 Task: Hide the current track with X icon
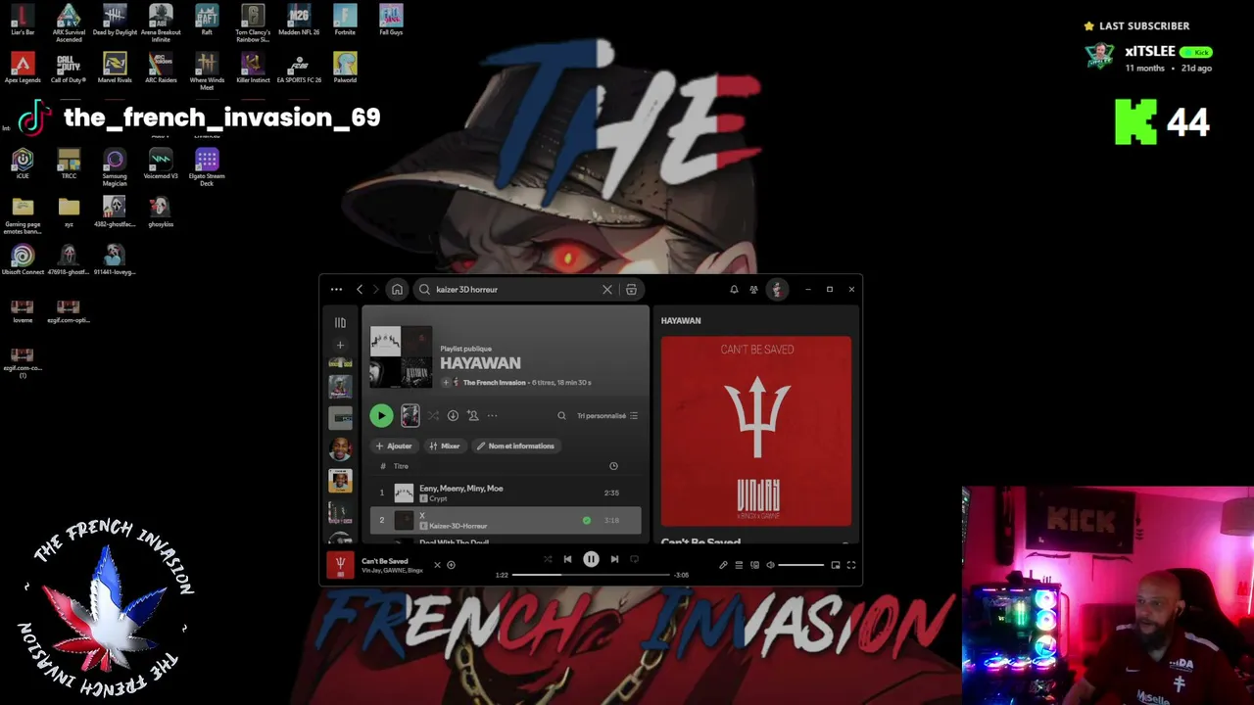(x=437, y=565)
